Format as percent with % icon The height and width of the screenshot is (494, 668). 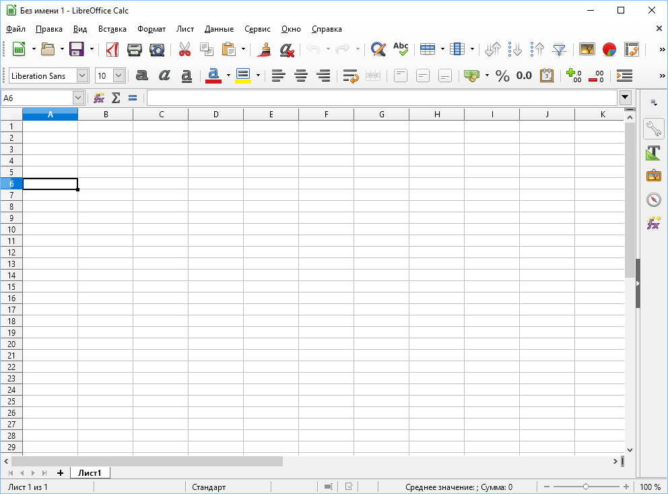click(502, 76)
